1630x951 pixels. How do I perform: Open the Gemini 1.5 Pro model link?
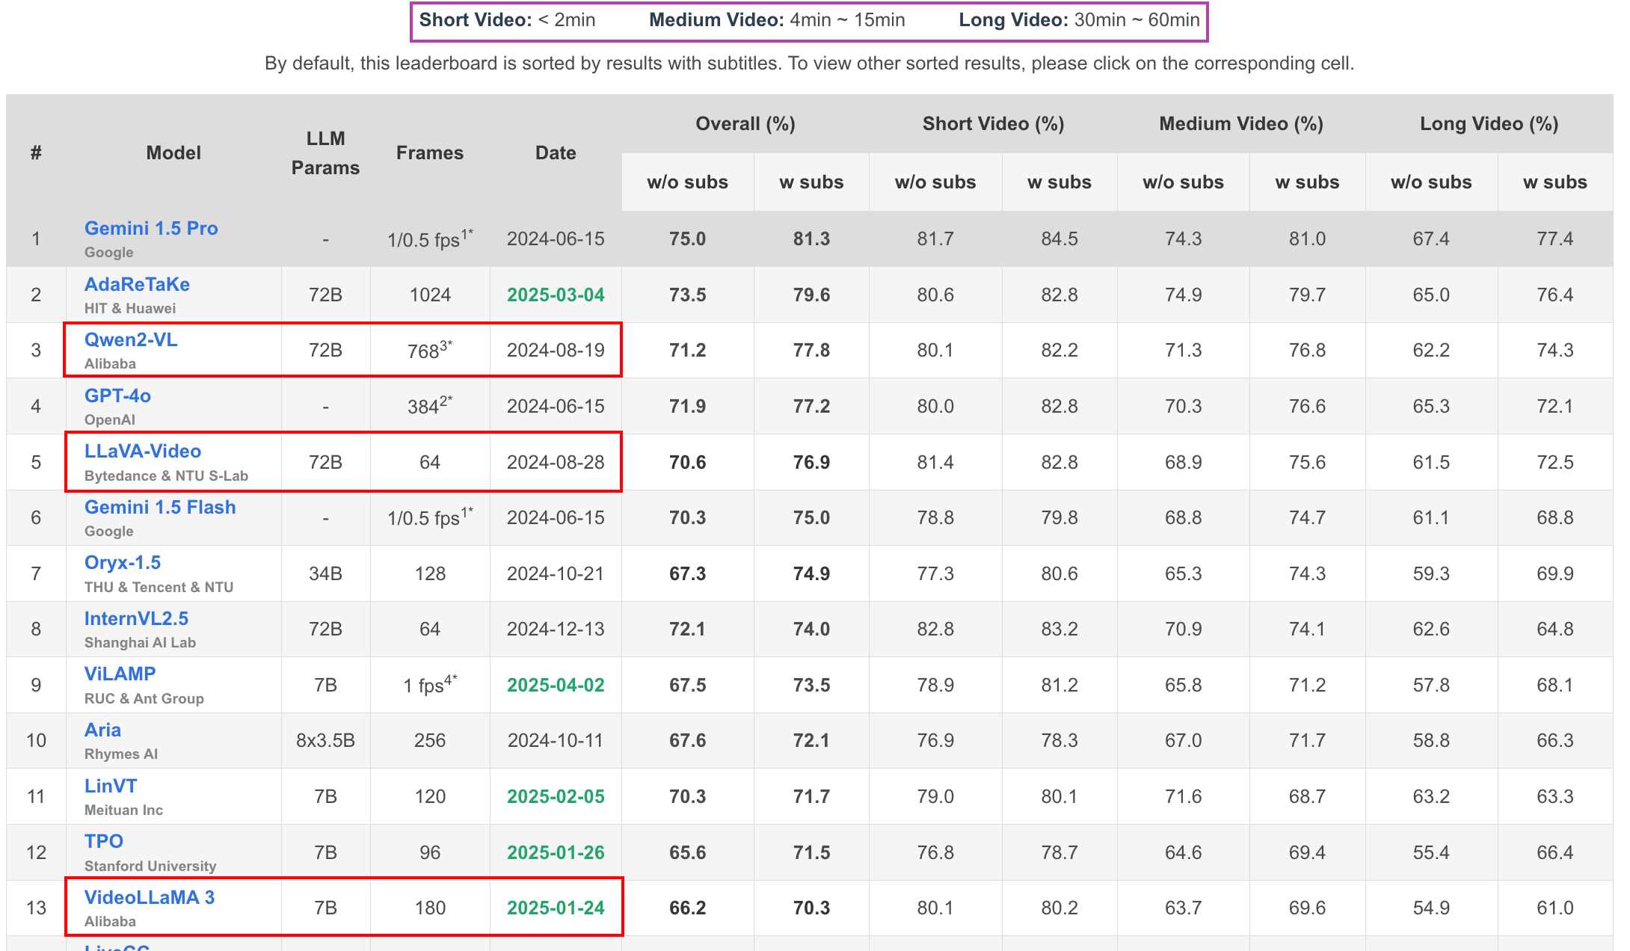click(151, 228)
